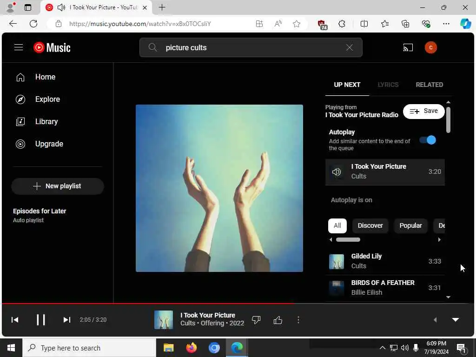Switch to LYRICS tab
This screenshot has height=357, width=476.
click(x=388, y=85)
